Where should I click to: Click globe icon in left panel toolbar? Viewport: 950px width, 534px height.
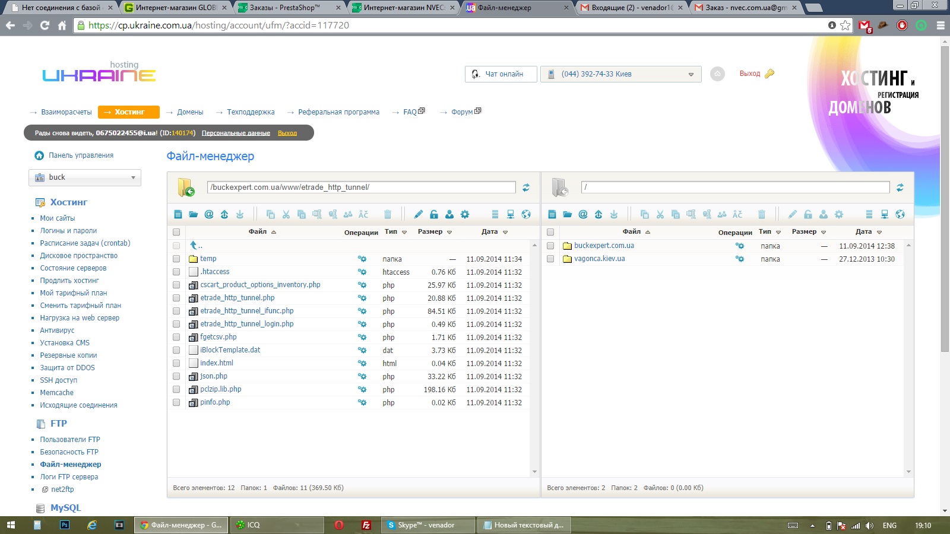pyautogui.click(x=526, y=214)
